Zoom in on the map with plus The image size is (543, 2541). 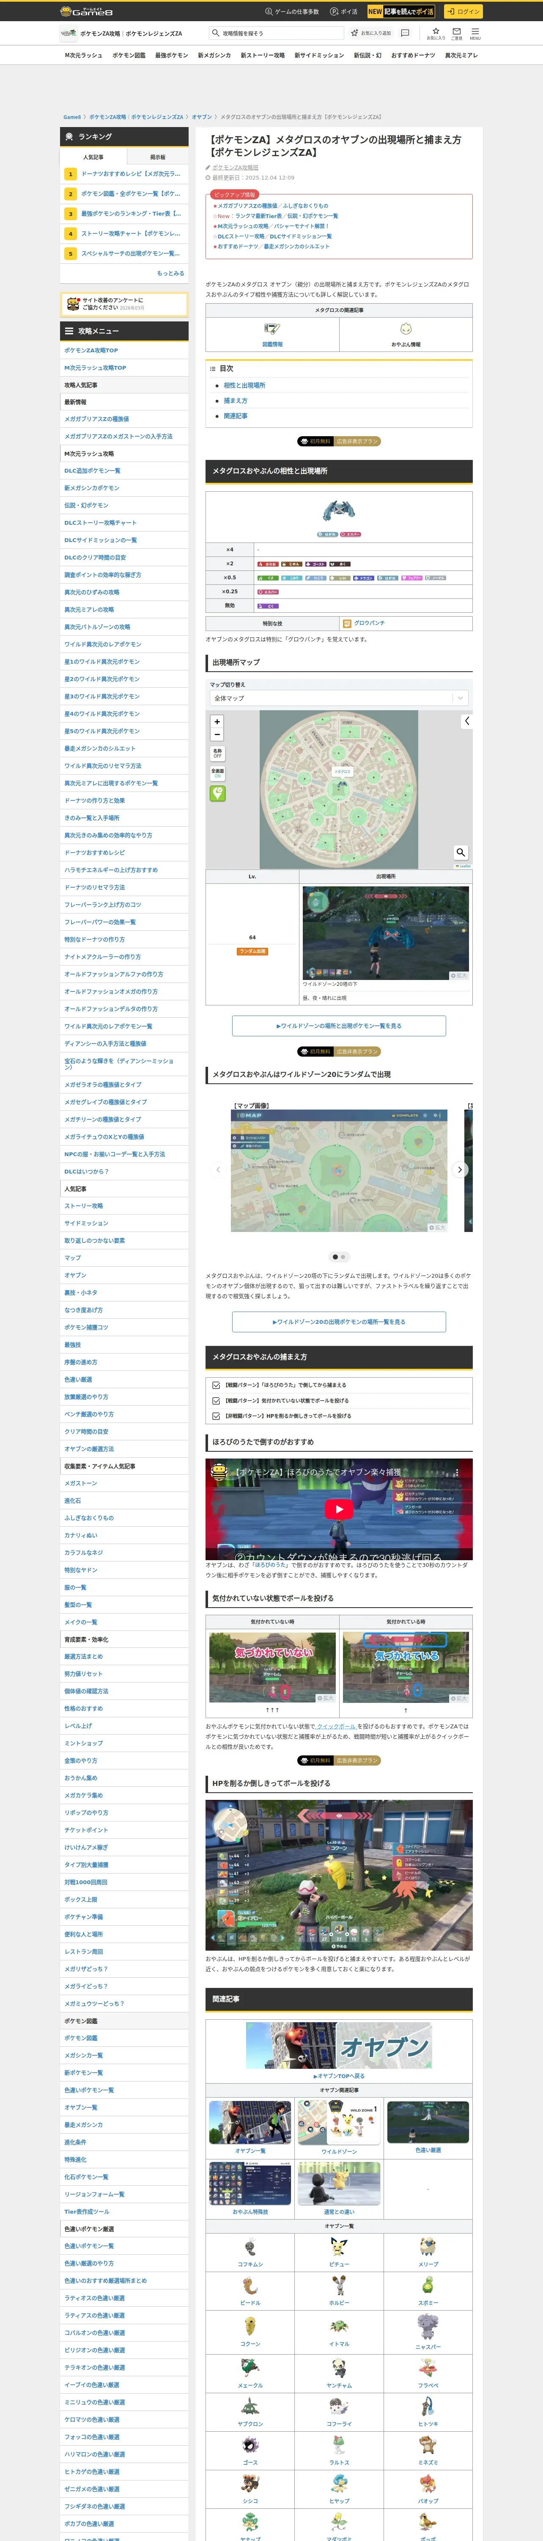[x=217, y=722]
